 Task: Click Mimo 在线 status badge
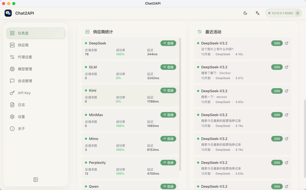click(x=168, y=139)
